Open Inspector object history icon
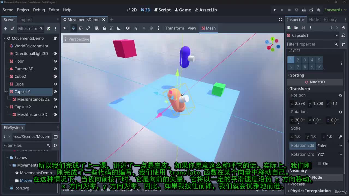Viewport: 349px width, 196px height. 344,27
